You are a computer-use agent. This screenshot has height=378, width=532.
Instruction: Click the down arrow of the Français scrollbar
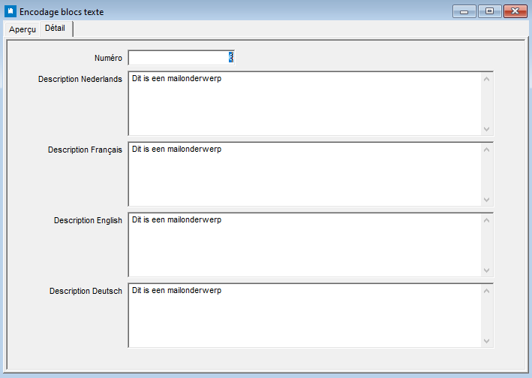486,200
